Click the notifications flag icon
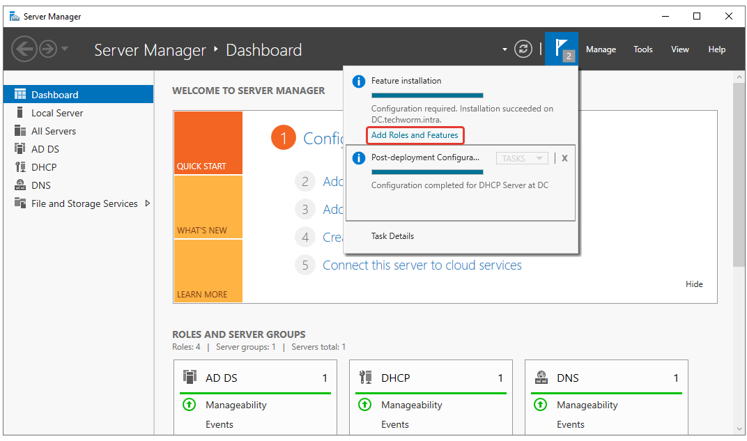The width and height of the screenshot is (747, 441). coord(561,49)
